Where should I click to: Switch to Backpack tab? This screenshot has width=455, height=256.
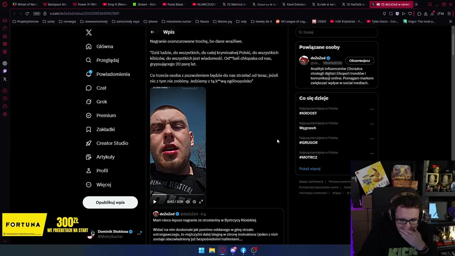tap(55, 4)
